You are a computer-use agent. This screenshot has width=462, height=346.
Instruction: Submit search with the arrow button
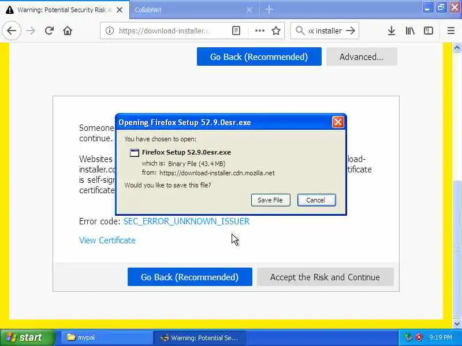pos(351,31)
